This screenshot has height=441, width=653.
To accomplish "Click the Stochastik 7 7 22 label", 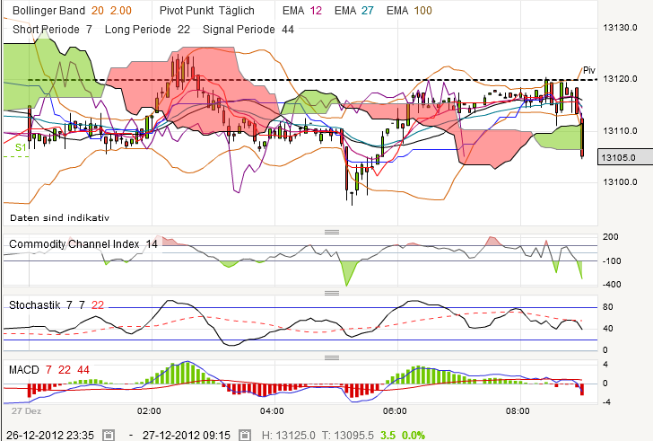I will pos(57,305).
